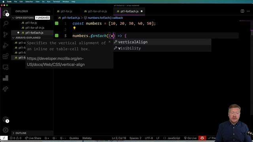Open the File menu
This screenshot has height=142, width=253.
click(x=15, y=2)
